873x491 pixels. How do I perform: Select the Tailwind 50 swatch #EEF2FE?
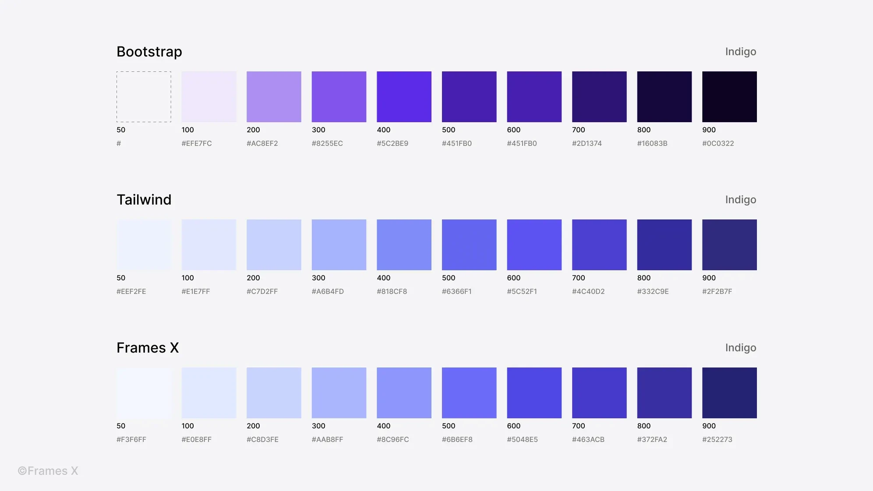144,245
